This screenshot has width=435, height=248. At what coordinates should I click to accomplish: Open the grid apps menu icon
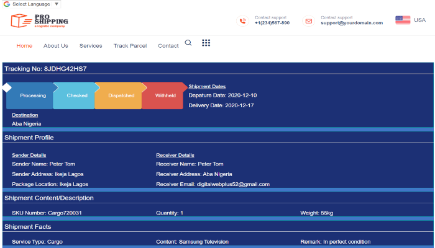(x=206, y=43)
